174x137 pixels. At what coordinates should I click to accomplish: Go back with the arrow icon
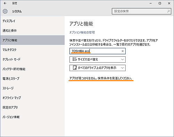(x=5, y=3)
